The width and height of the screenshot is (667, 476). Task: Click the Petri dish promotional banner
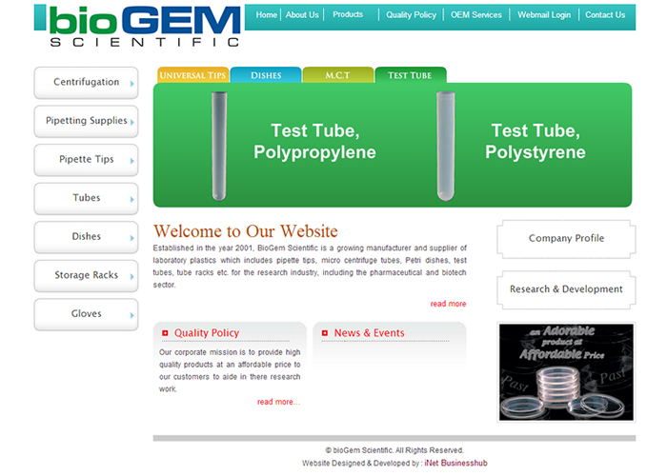pyautogui.click(x=566, y=371)
